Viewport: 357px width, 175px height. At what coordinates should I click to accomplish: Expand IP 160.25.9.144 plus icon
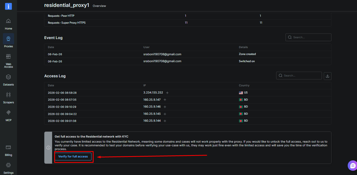165,121
